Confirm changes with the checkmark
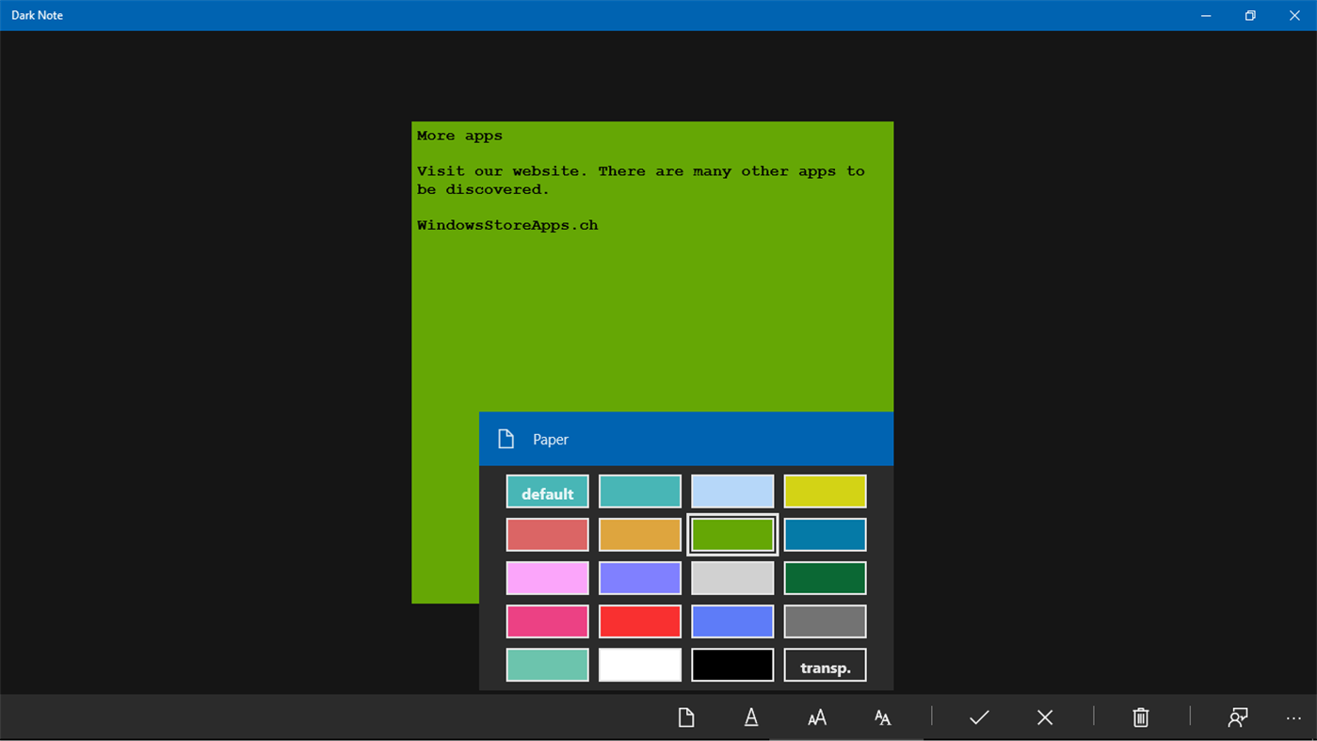 coord(979,717)
